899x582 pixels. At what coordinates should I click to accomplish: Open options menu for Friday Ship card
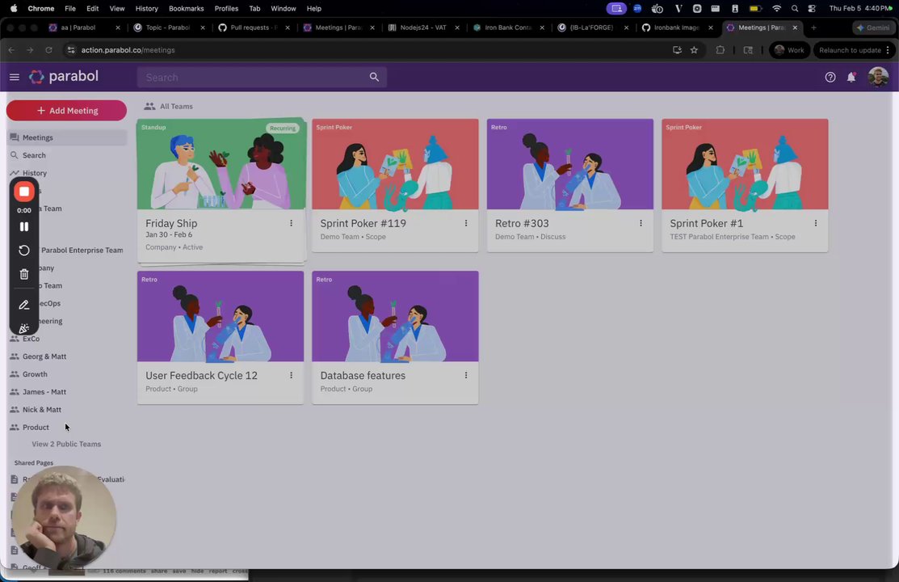tap(291, 223)
